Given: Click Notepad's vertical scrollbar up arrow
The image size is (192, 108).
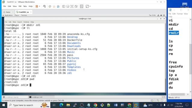Looking at the screenshot, I should [x=190, y=19].
